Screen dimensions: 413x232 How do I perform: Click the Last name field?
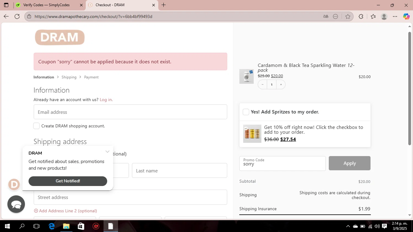[180, 171]
